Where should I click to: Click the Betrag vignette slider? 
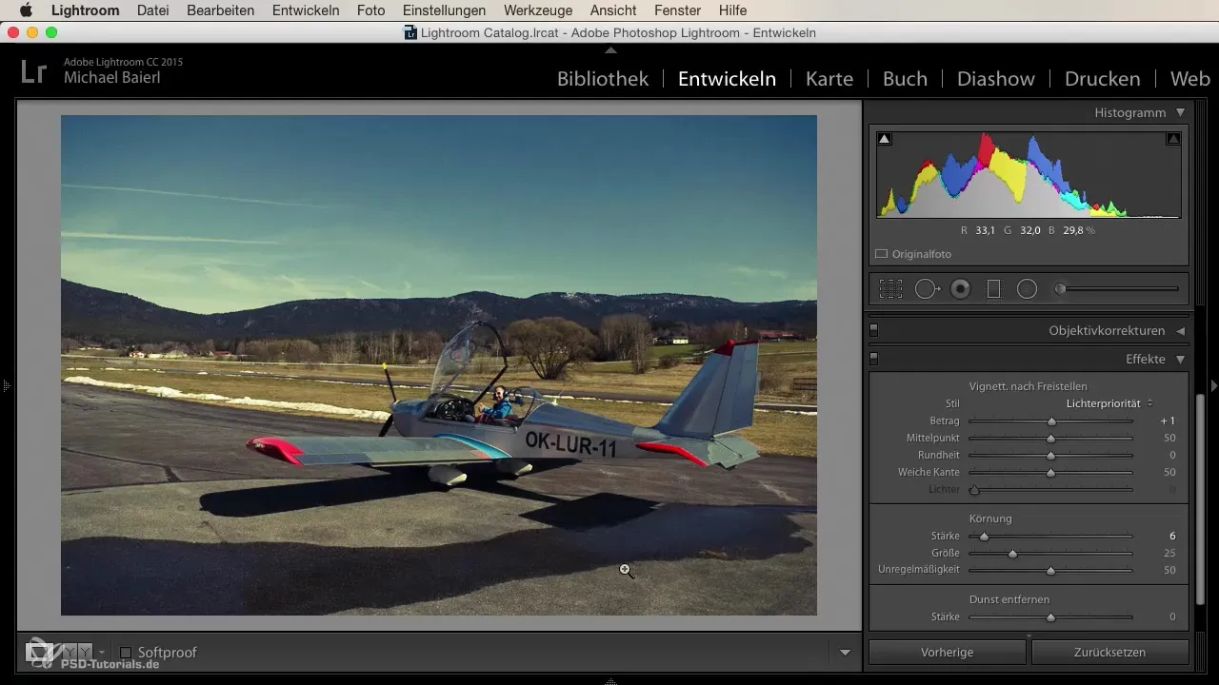[x=1051, y=421]
